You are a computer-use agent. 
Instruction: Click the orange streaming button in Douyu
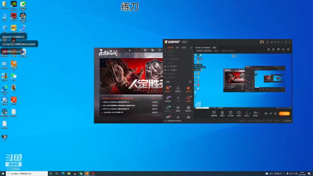pos(284,113)
